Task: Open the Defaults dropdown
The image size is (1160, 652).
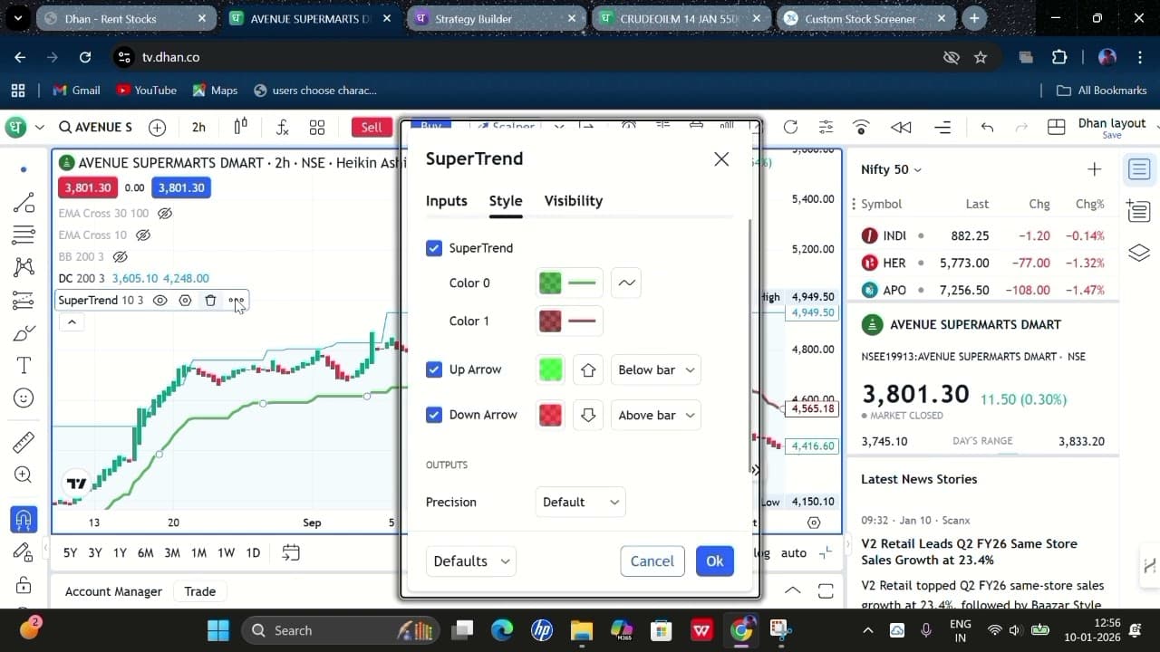Action: pos(471,561)
